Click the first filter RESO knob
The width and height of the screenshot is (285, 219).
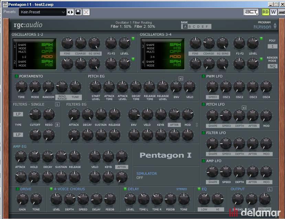click(x=48, y=114)
